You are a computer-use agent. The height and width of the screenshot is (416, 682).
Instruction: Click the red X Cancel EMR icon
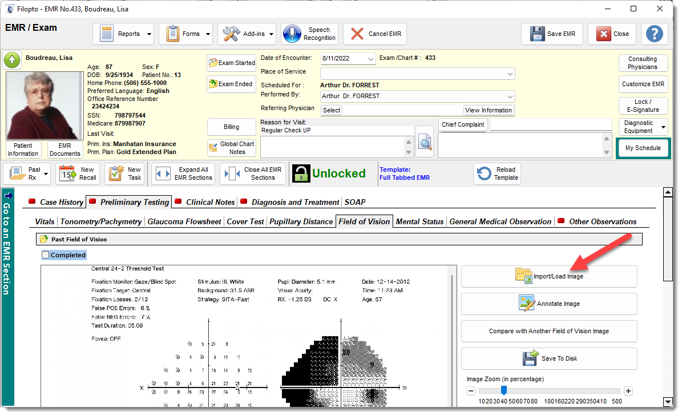pos(357,34)
